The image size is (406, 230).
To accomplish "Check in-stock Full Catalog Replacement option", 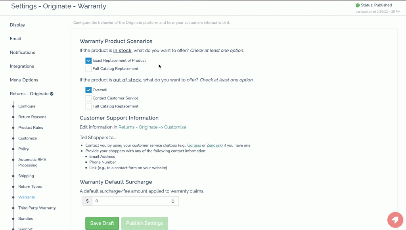I will click(x=88, y=69).
